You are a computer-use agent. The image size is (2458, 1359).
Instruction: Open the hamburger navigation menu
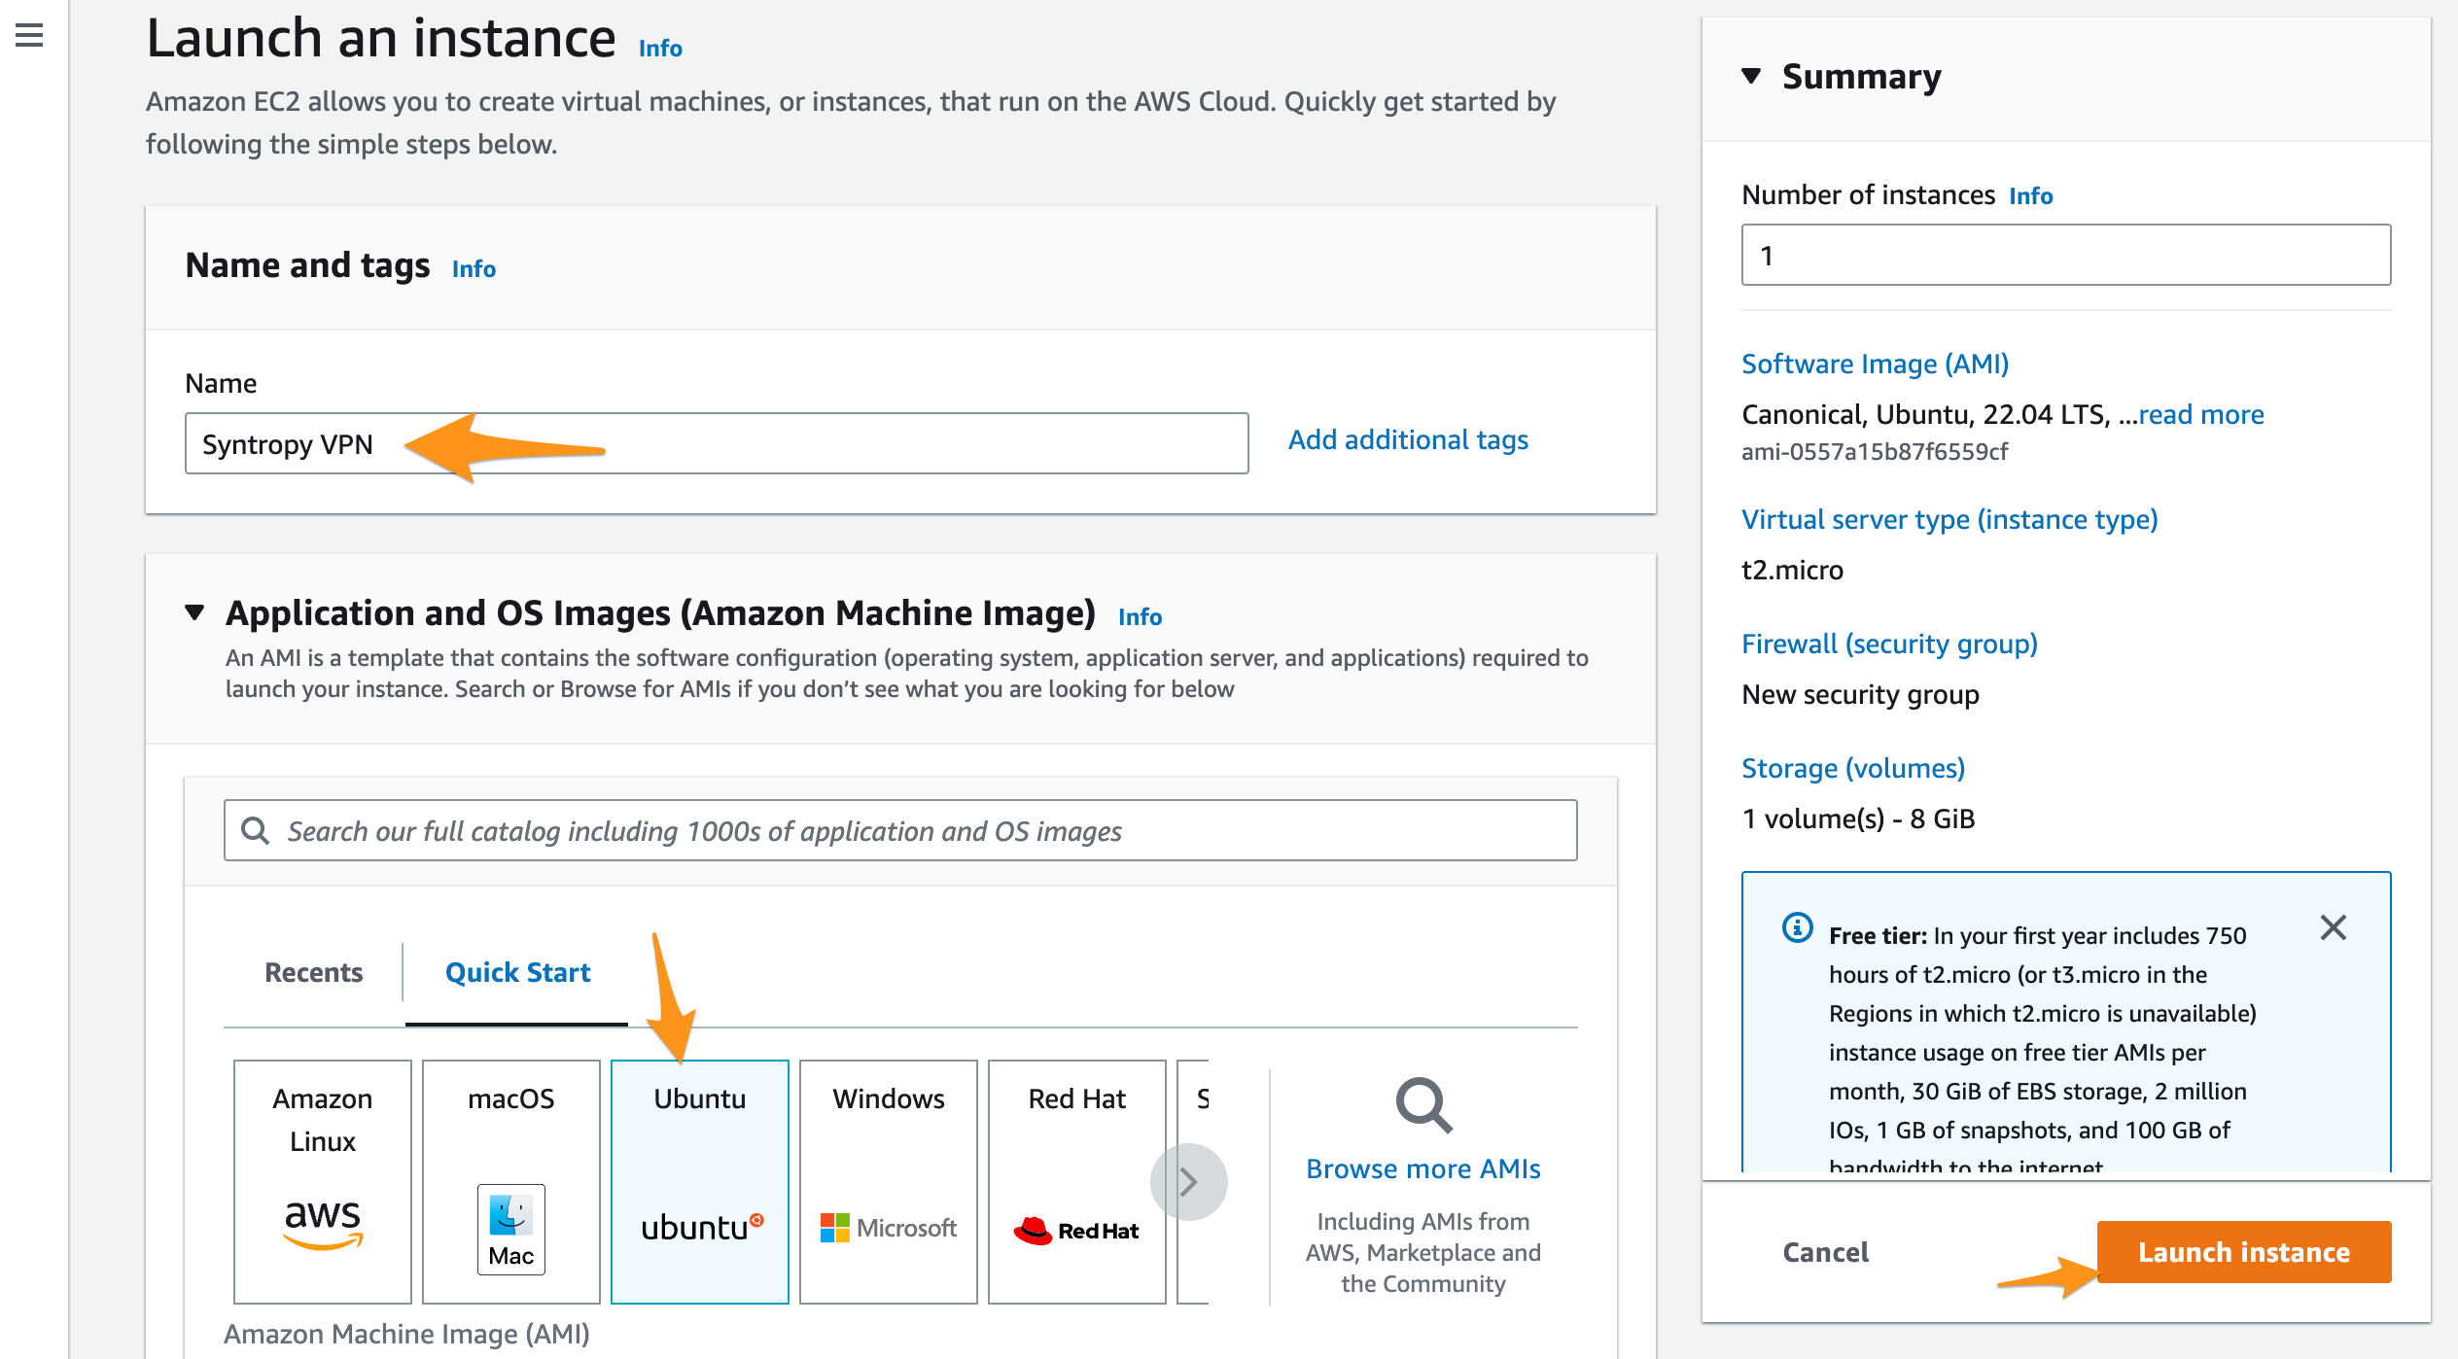click(29, 36)
